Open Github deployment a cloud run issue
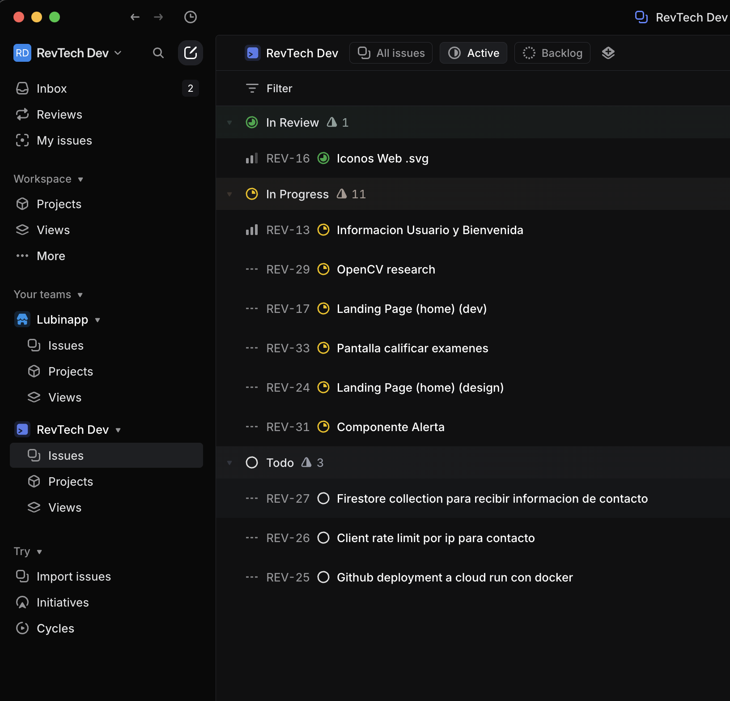Screen dimensions: 730x701 (x=454, y=577)
